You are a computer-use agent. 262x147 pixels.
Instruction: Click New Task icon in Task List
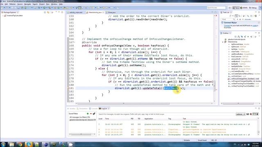230,16
